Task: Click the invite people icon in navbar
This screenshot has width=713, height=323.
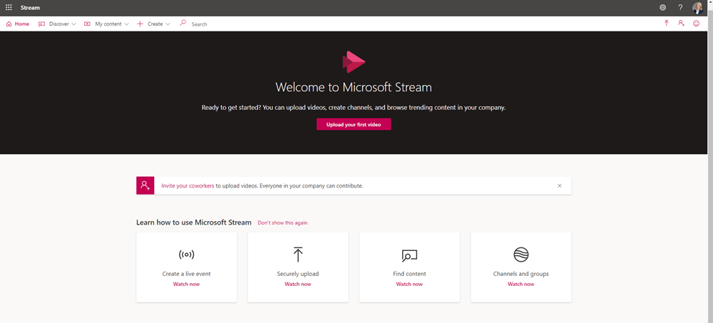Action: [681, 24]
